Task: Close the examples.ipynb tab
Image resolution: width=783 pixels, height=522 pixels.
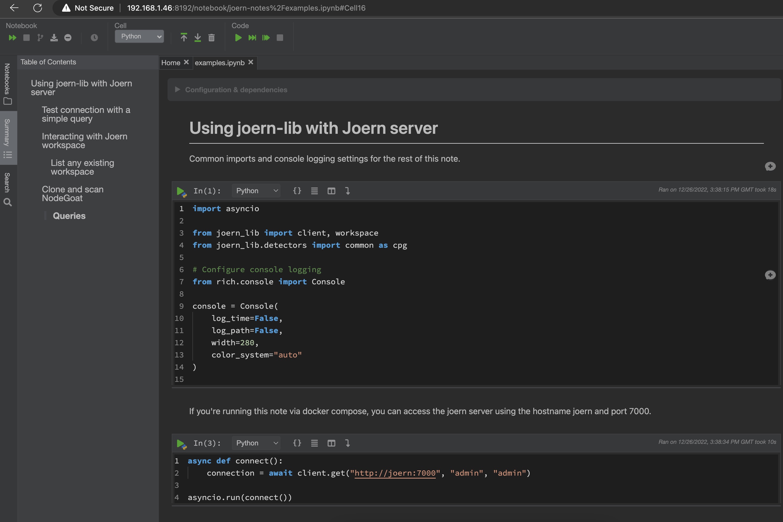Action: pos(251,62)
